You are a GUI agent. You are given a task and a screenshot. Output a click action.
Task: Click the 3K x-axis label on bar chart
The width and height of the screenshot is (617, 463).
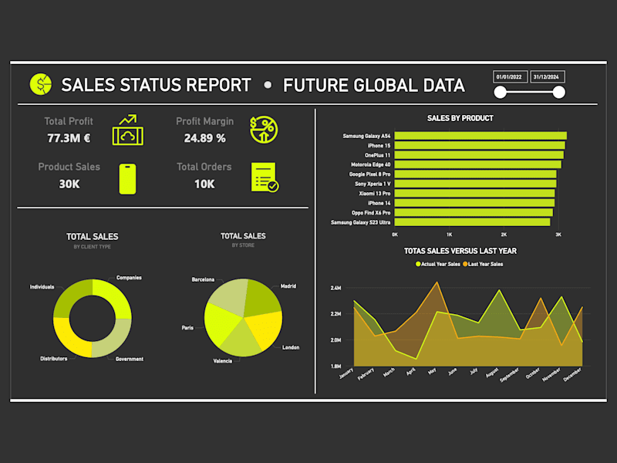pos(558,235)
